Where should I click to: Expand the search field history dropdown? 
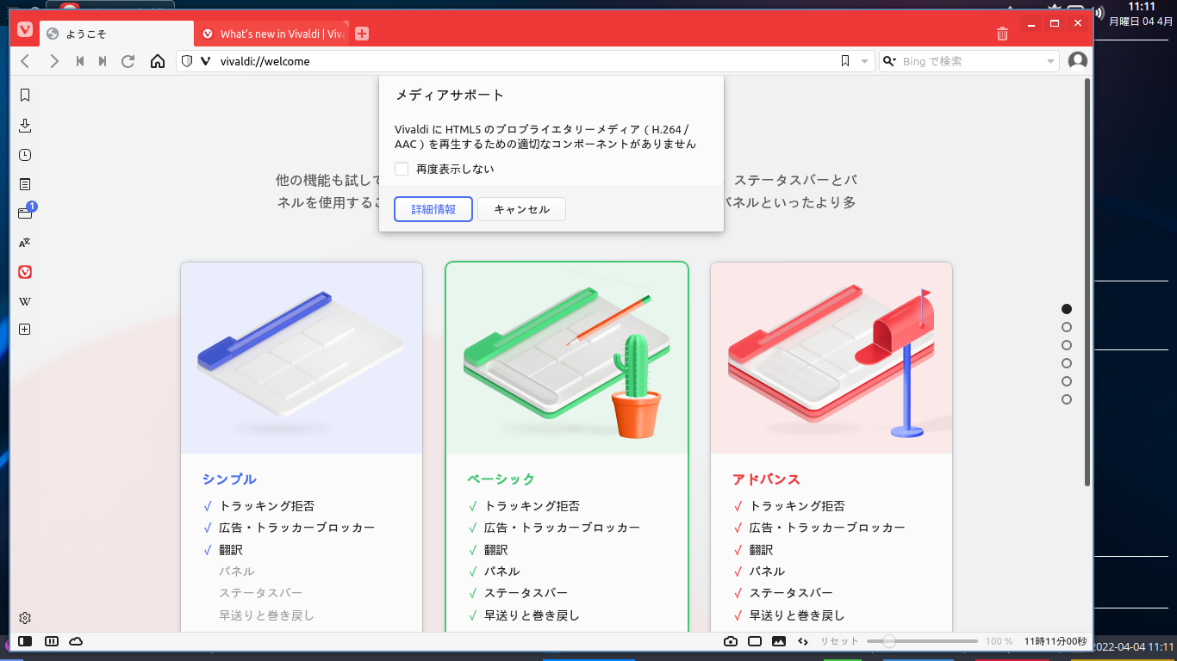click(x=1050, y=61)
